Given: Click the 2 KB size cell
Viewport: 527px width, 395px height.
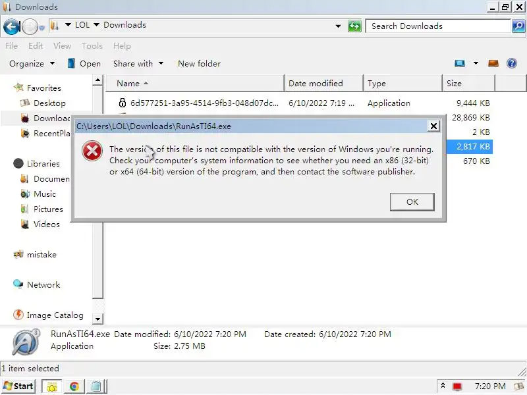Looking at the screenshot, I should tap(481, 132).
